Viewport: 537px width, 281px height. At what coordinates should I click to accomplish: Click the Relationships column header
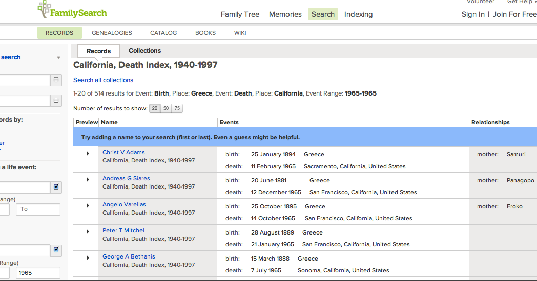490,122
